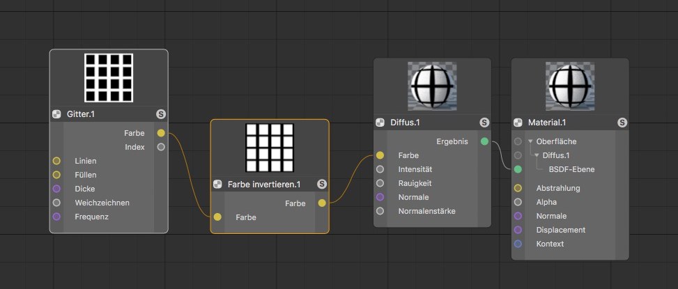Viewport: 678px width, 289px height.
Task: Click the blue Kontext port on Material.1
Action: (518, 244)
